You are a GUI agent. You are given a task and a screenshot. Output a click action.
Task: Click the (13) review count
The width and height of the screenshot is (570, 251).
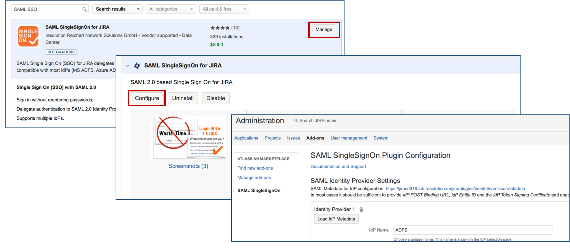(235, 28)
